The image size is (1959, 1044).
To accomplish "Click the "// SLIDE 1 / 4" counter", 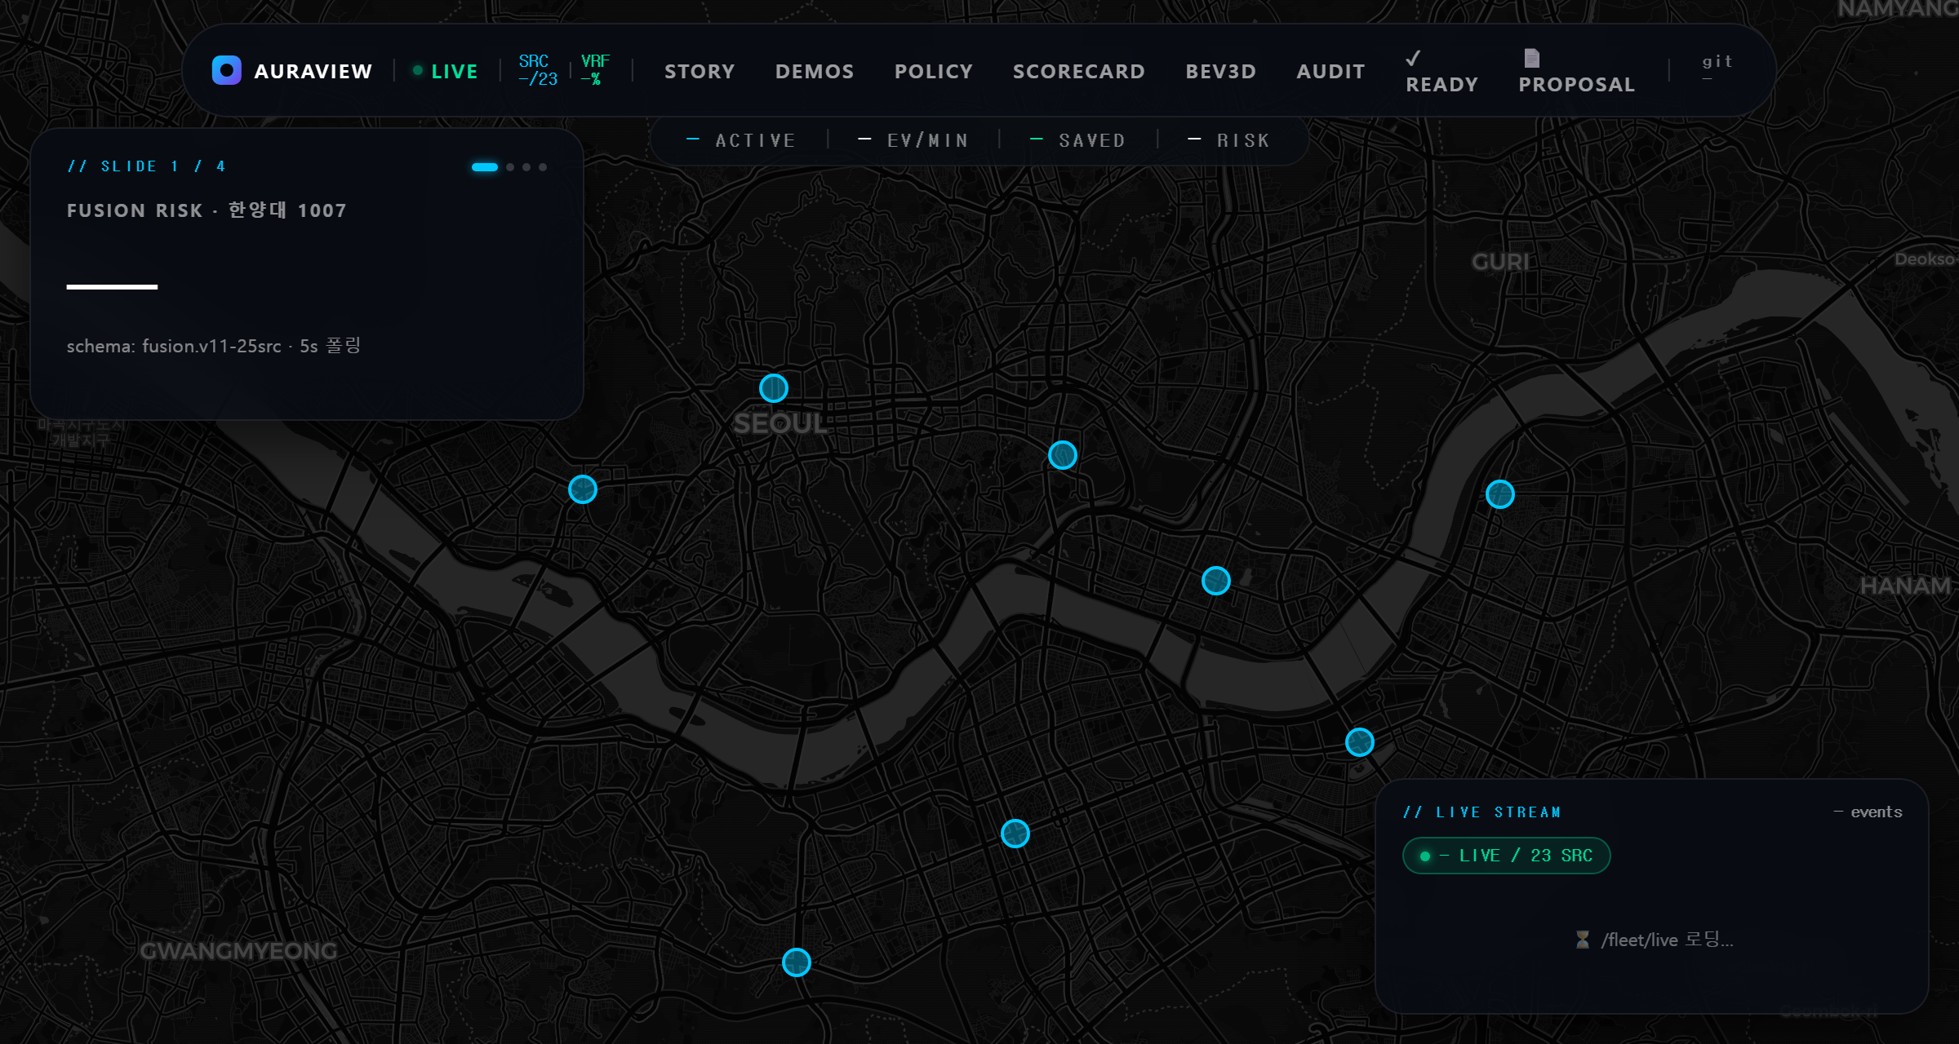I will click(x=147, y=166).
